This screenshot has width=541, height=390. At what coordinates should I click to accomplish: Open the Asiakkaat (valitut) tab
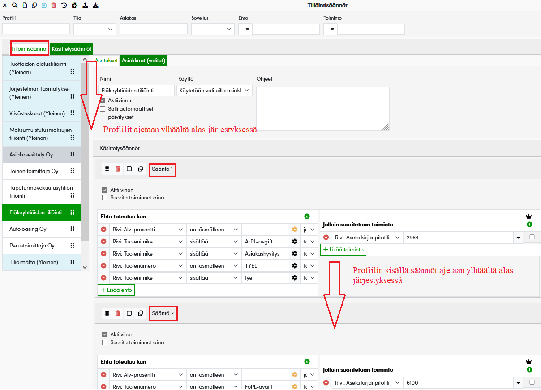143,61
